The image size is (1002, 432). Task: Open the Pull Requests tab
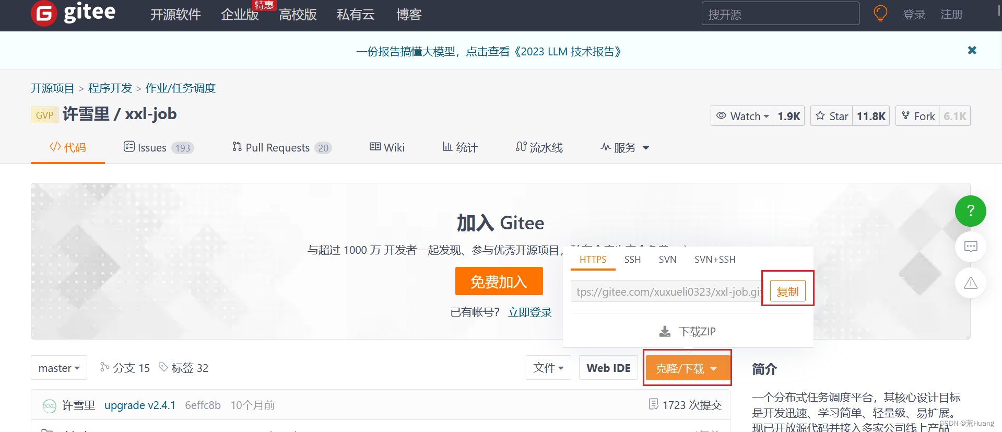tap(282, 147)
